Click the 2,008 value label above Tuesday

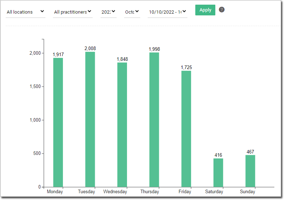coord(90,48)
